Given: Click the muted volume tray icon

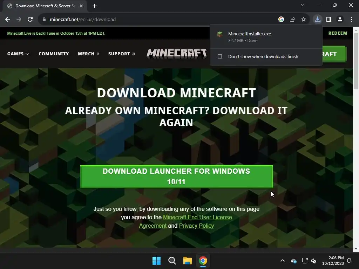Looking at the screenshot, I should pos(314,261).
